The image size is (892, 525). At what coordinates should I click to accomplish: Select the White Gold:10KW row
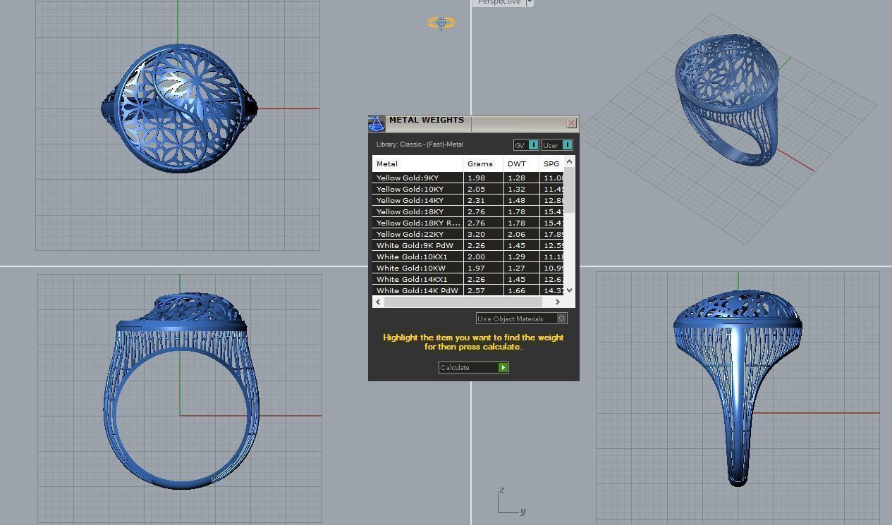pos(468,268)
